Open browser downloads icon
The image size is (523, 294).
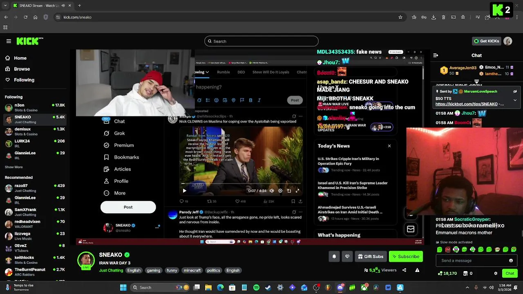click(x=434, y=17)
